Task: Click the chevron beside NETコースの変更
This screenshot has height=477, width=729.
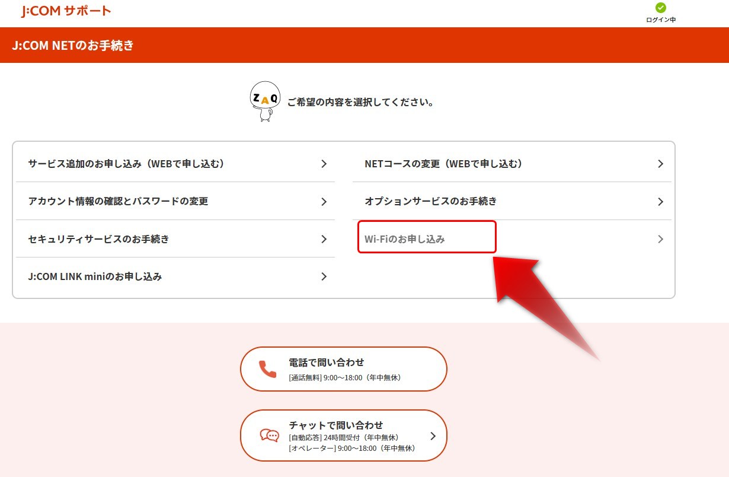Action: coord(660,164)
